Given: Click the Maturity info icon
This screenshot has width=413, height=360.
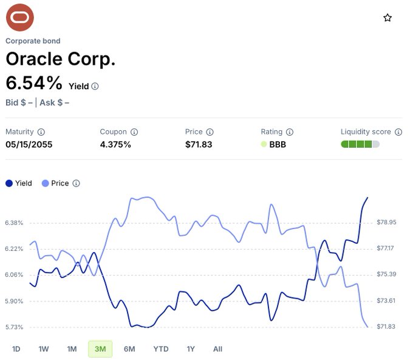Looking at the screenshot, I should tap(41, 132).
